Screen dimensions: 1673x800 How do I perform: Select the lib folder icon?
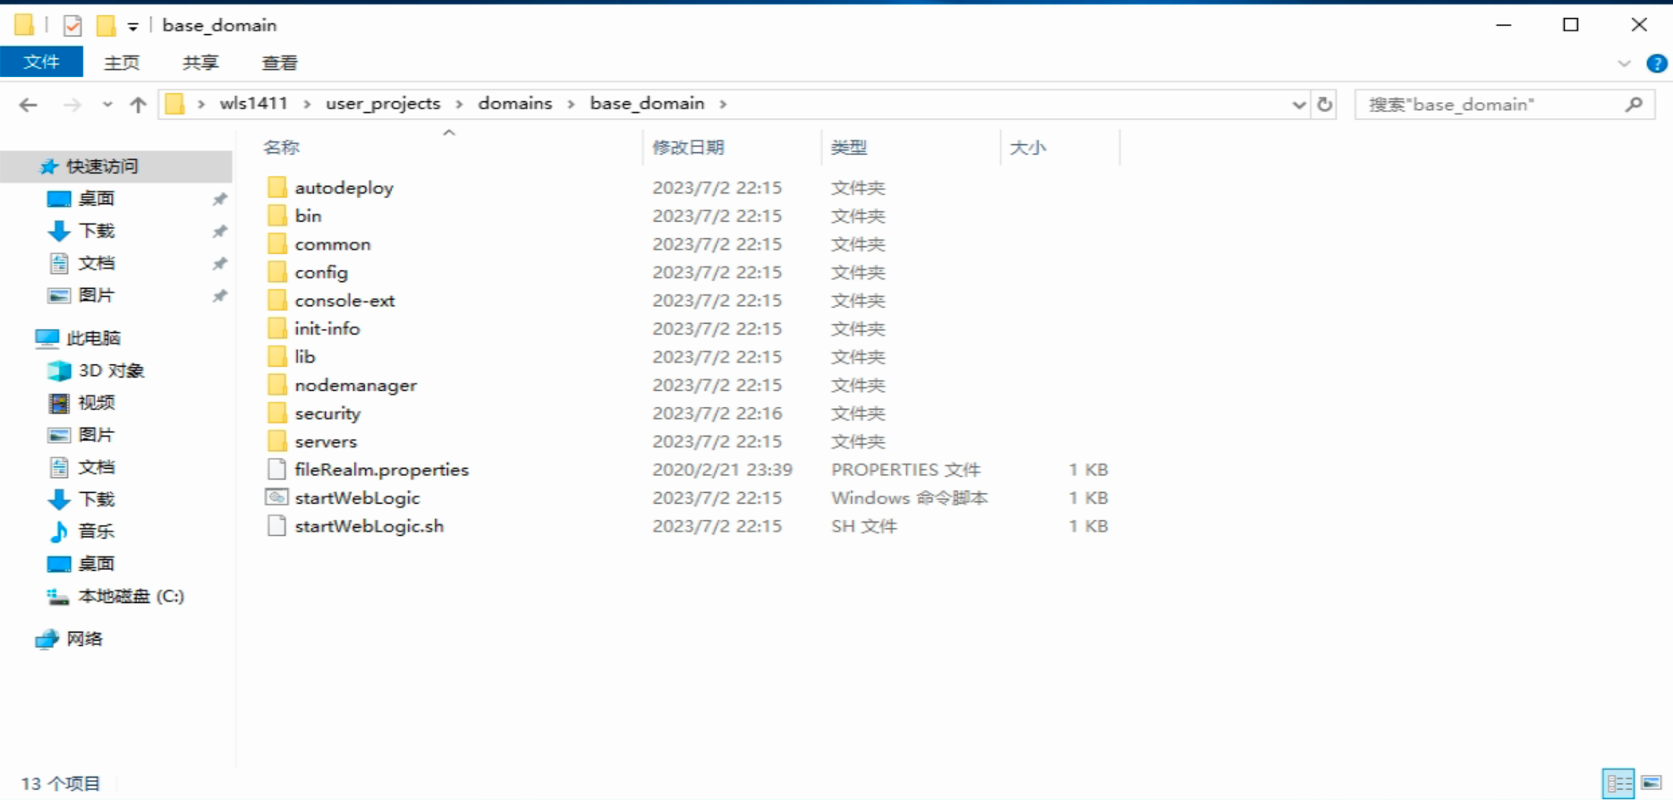pyautogui.click(x=277, y=356)
